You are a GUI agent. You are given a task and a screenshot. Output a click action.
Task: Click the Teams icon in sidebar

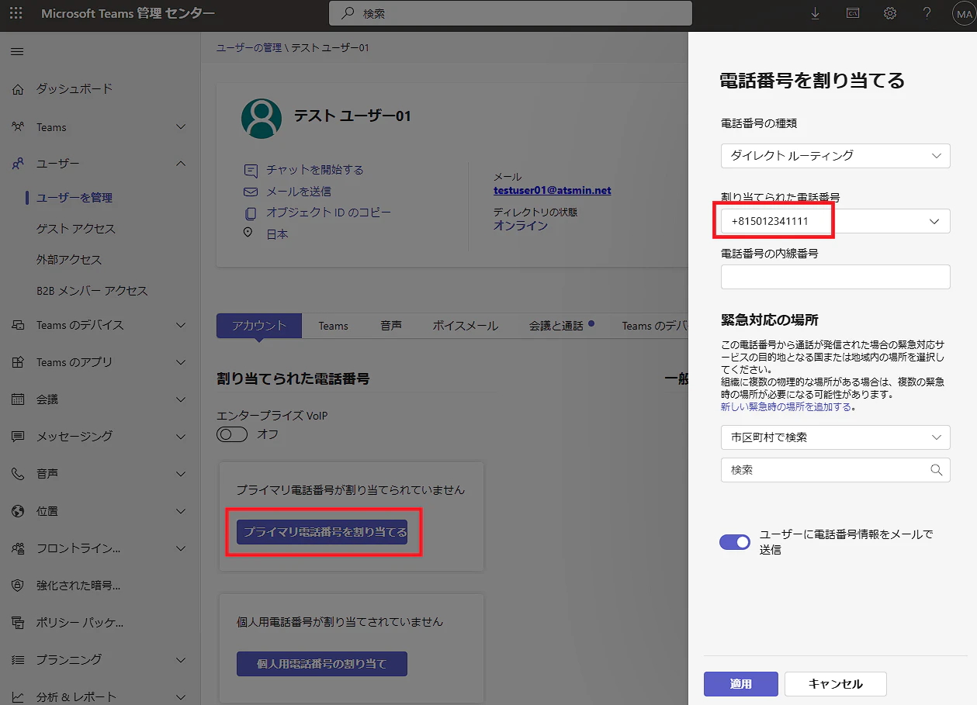coord(18,126)
